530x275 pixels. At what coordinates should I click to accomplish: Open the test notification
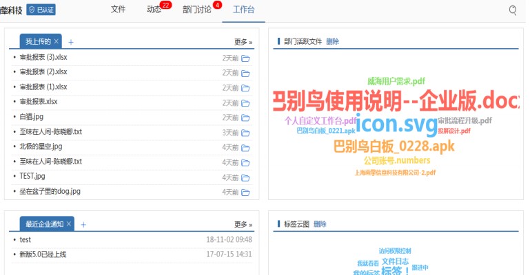pos(25,240)
